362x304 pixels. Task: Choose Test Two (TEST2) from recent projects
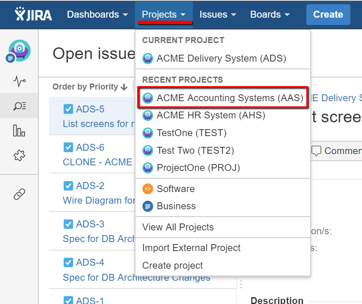coord(223,150)
